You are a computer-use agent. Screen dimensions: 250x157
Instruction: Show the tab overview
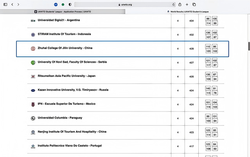point(194,4)
